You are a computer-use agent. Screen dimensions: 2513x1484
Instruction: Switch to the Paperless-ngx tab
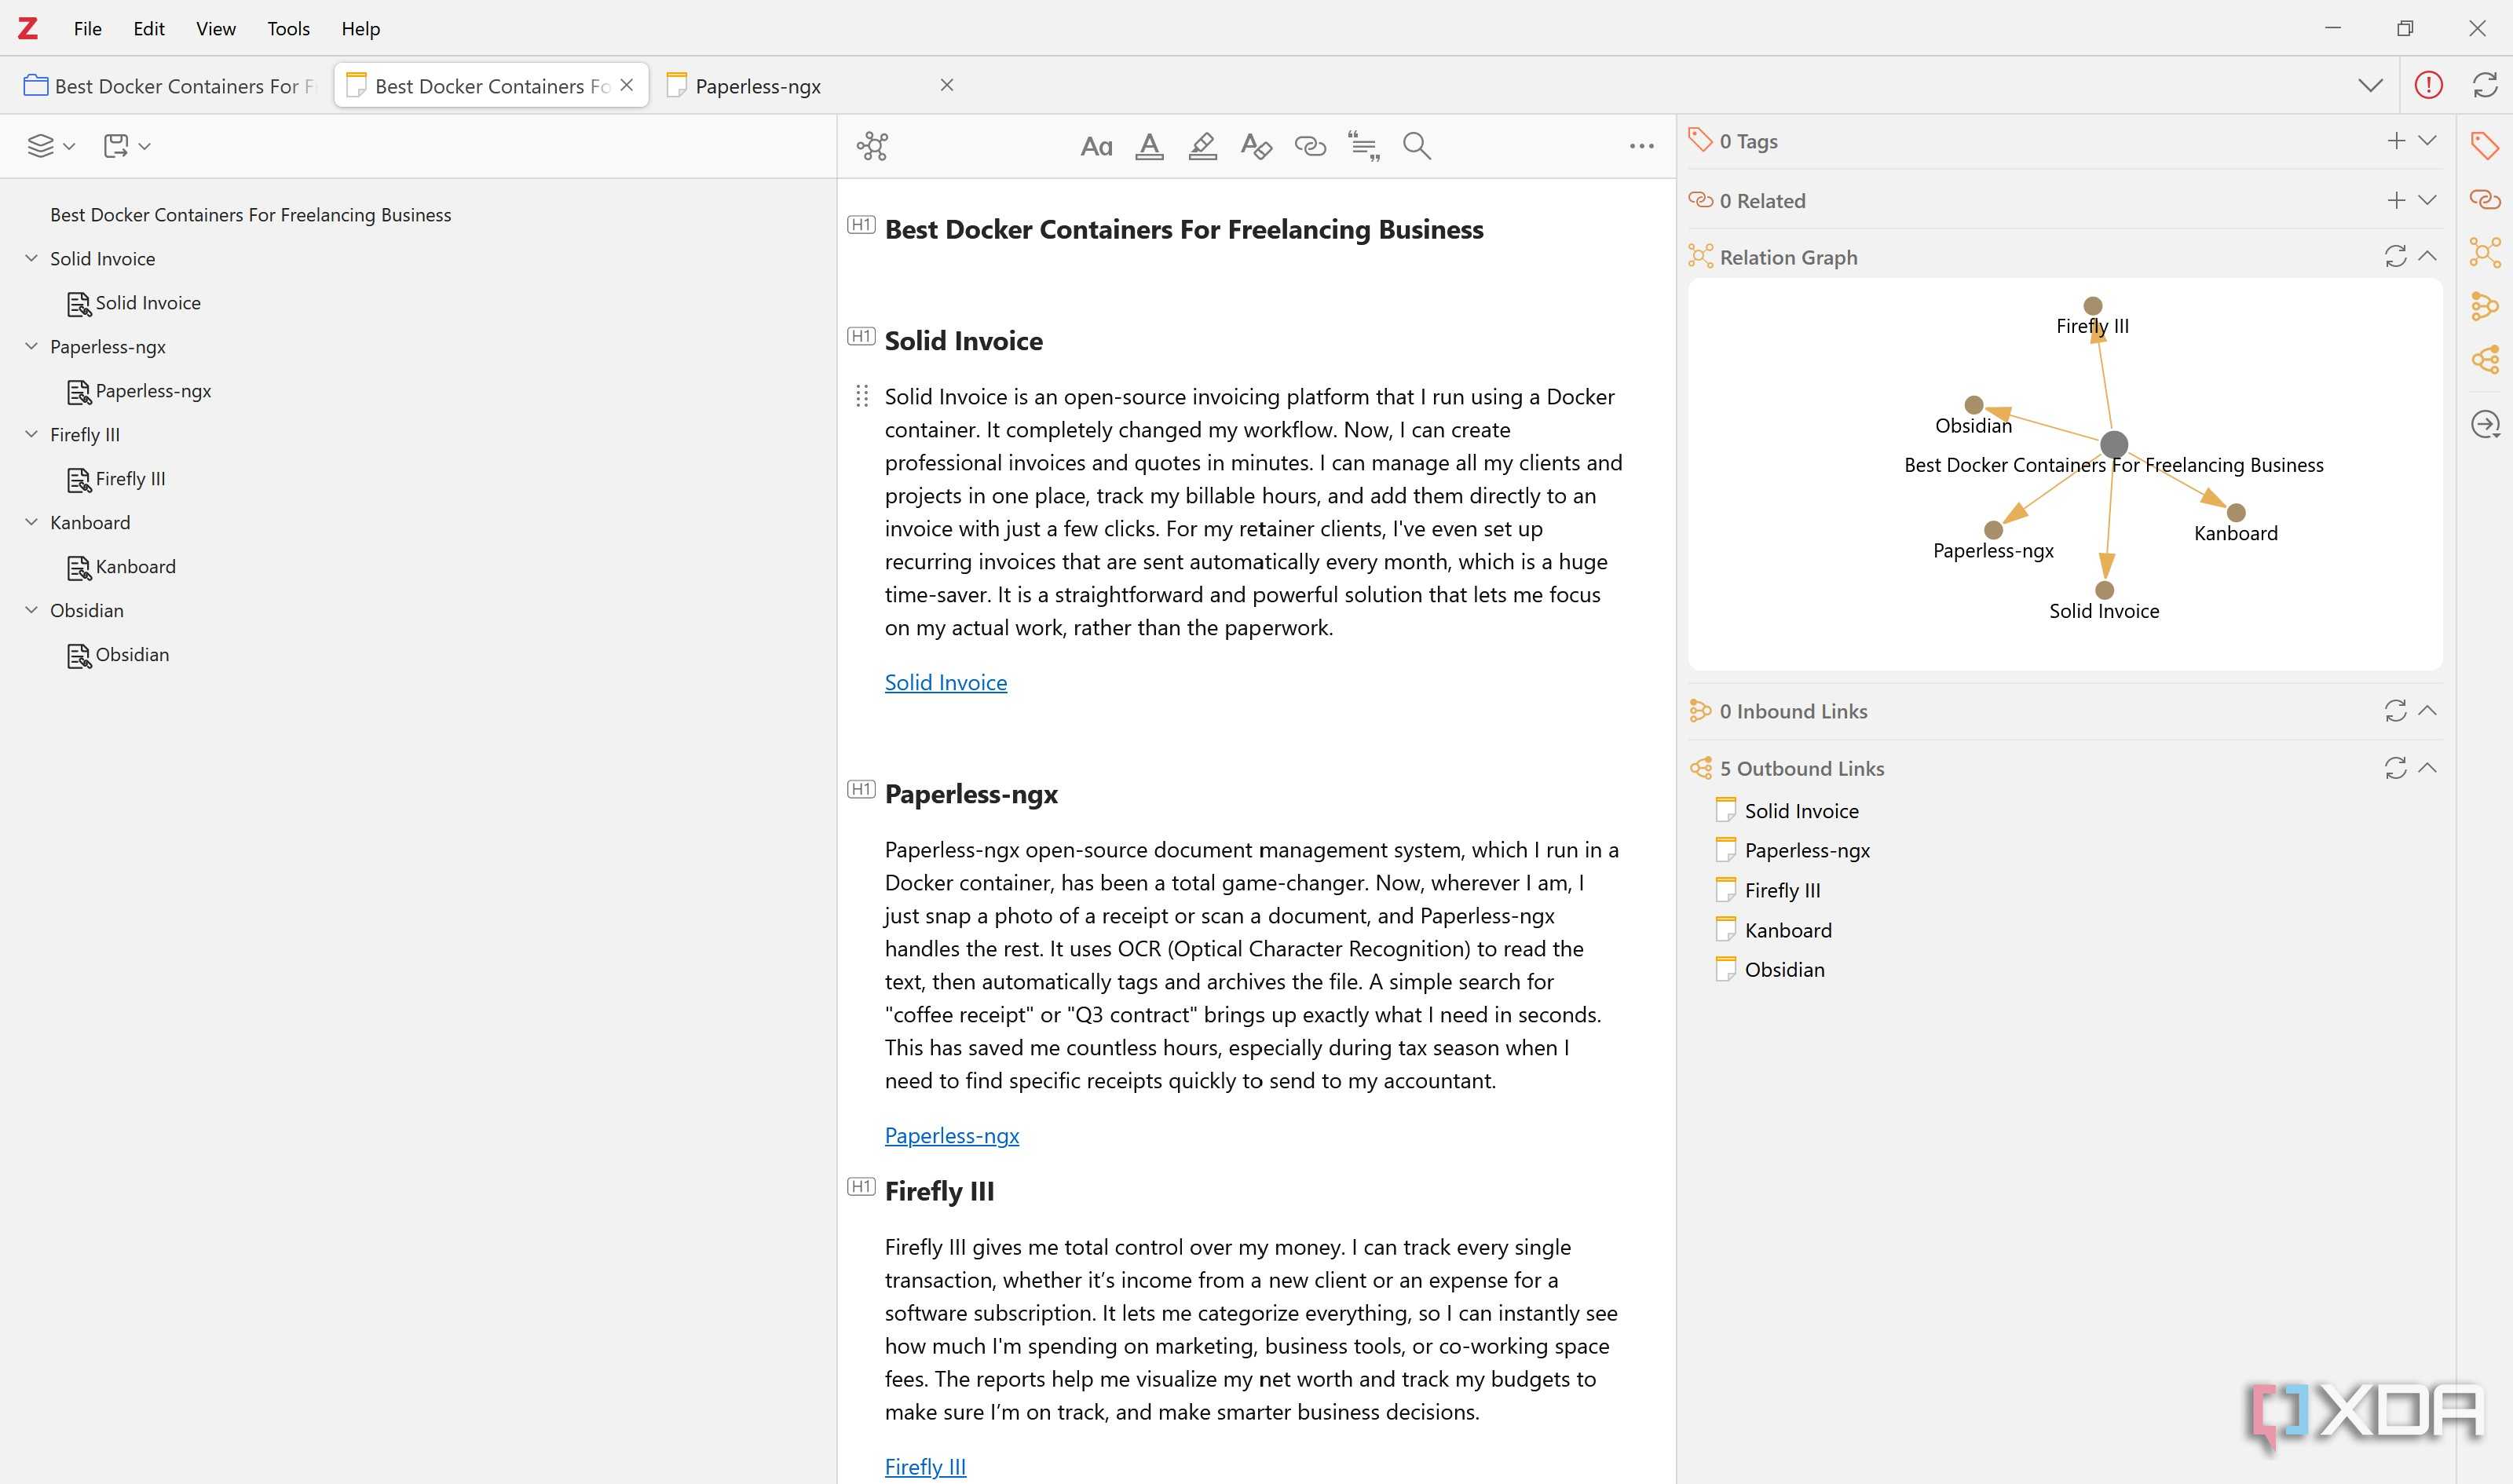(x=810, y=86)
